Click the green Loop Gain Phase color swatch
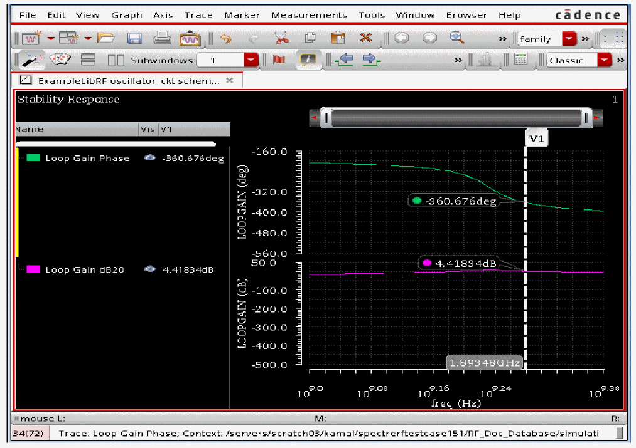Image resolution: width=636 pixels, height=448 pixels. tap(34, 158)
